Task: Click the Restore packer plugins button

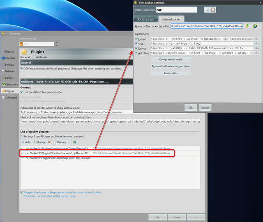Action: 62,142
